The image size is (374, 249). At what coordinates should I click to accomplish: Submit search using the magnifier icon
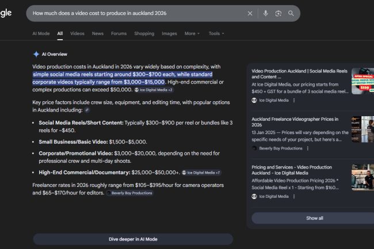coord(291,13)
